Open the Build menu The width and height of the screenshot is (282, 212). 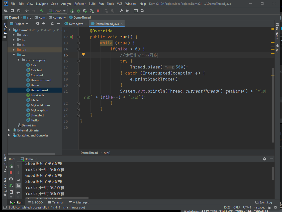point(92,4)
